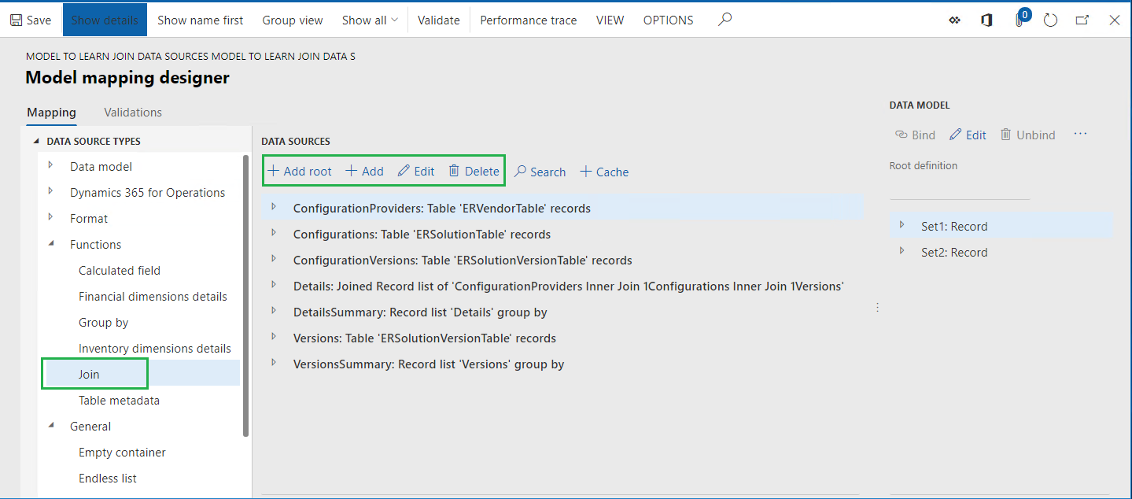Collapse the Data source types section
The image size is (1132, 499).
[36, 142]
